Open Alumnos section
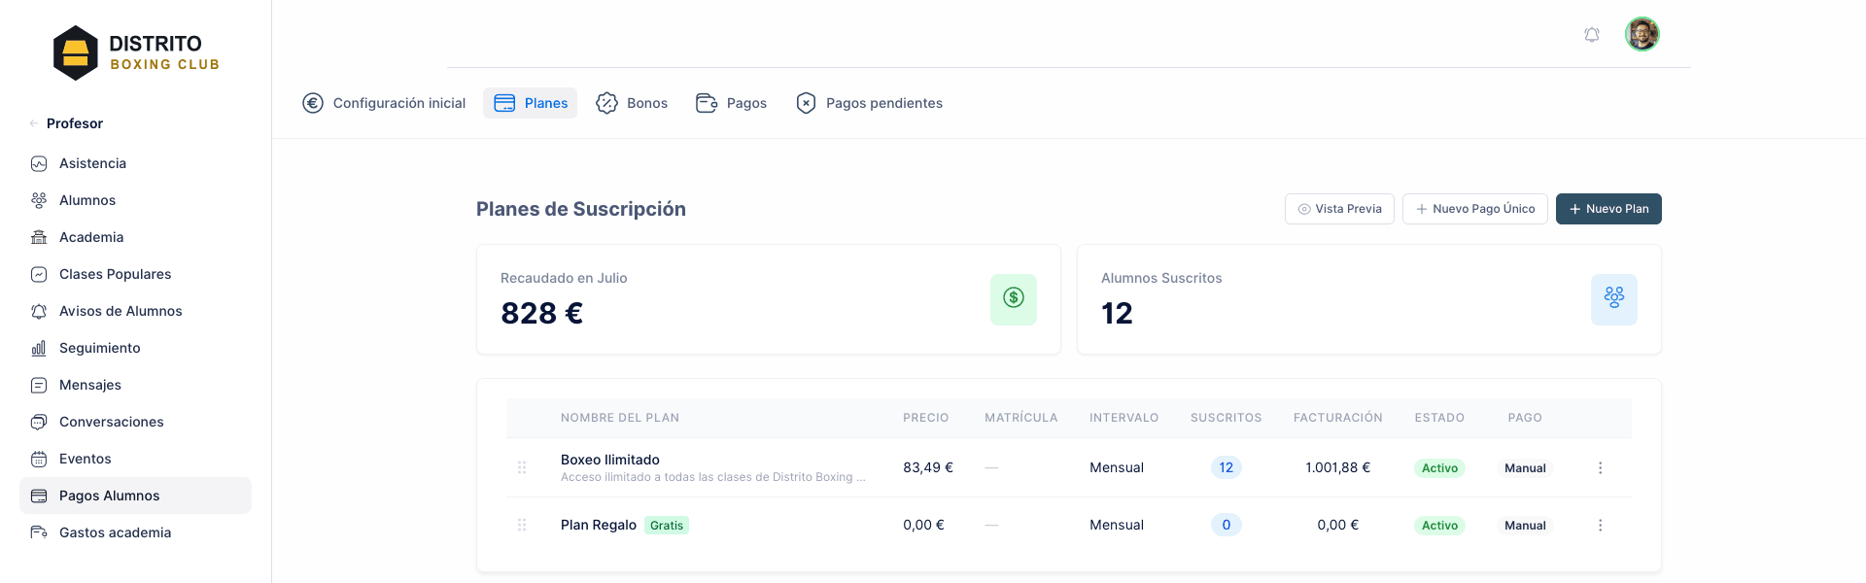Screen dimensions: 1866x583 [x=135, y=200]
